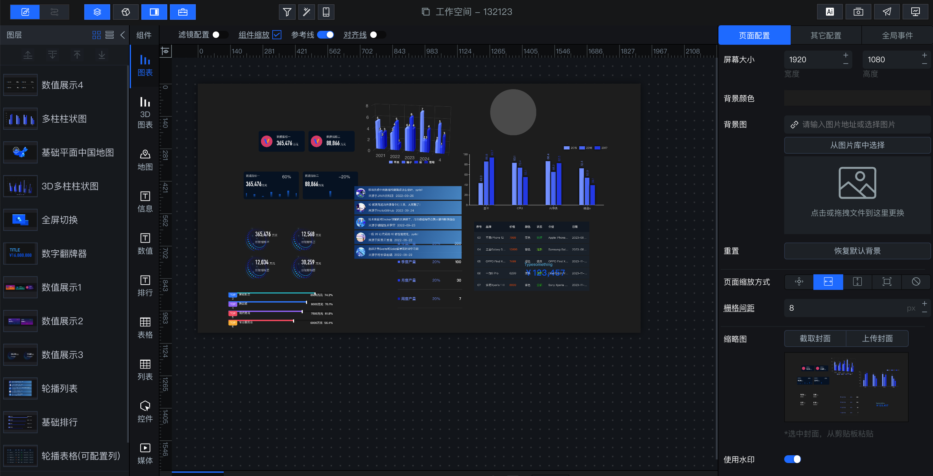Click the 恢复默认背景 button
Screen dimensions: 933x476
(x=857, y=251)
